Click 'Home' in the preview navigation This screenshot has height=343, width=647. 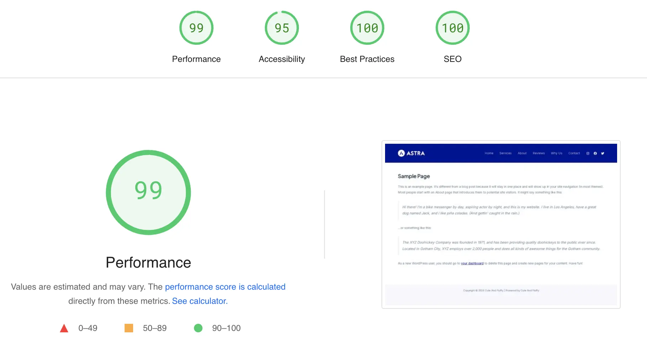pos(489,153)
